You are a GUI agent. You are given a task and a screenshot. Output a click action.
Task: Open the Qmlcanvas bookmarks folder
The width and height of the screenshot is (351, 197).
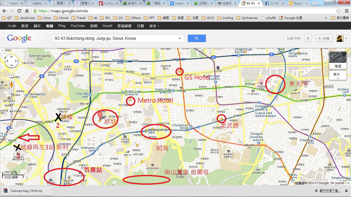point(247,18)
